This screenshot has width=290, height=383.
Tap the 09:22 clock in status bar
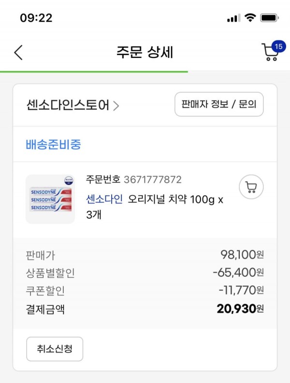pos(36,18)
